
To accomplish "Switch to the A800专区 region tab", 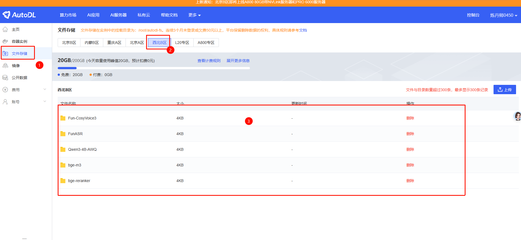I will [x=206, y=43].
